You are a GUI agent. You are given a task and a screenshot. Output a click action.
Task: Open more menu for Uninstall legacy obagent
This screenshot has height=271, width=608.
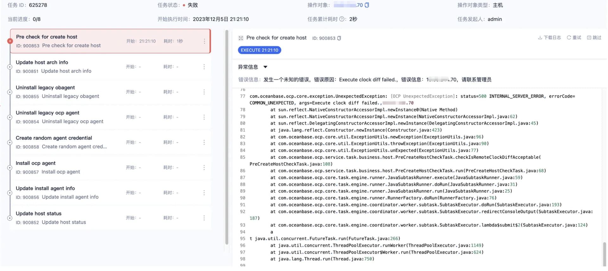(204, 92)
